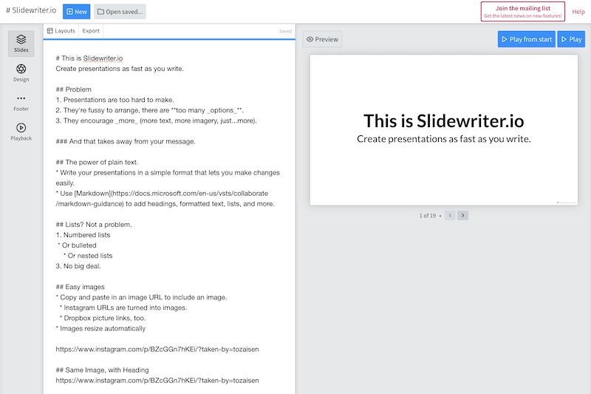Switch to the Export tab

pos(91,31)
